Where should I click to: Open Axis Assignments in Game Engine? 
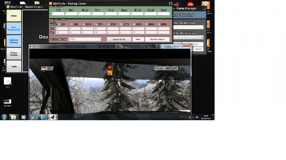pos(14,28)
